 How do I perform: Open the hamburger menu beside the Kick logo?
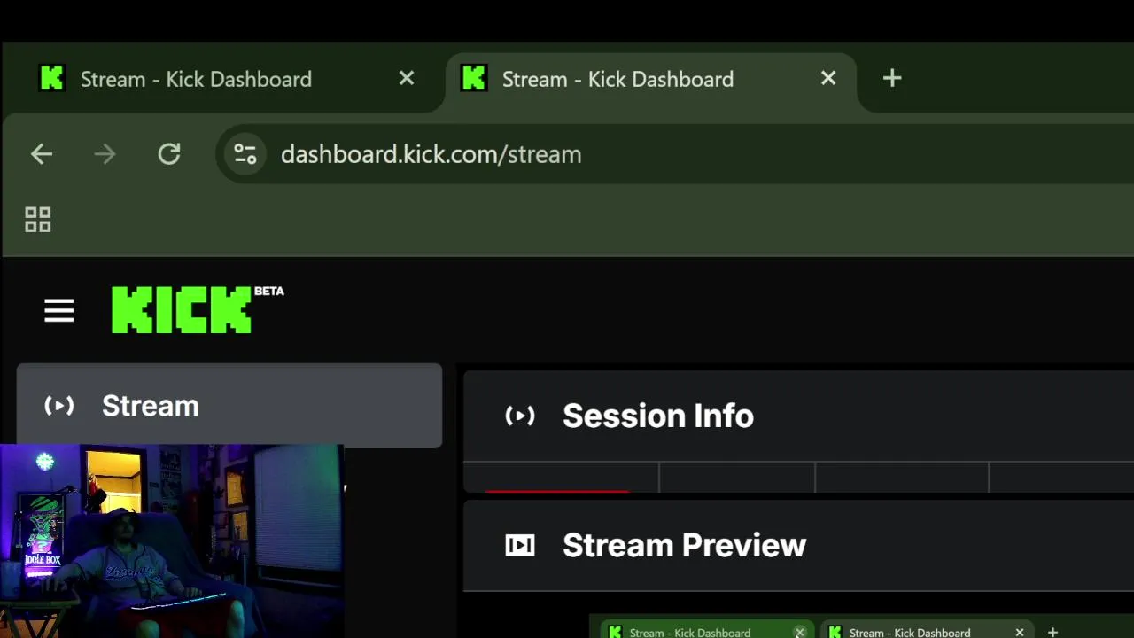pos(59,311)
